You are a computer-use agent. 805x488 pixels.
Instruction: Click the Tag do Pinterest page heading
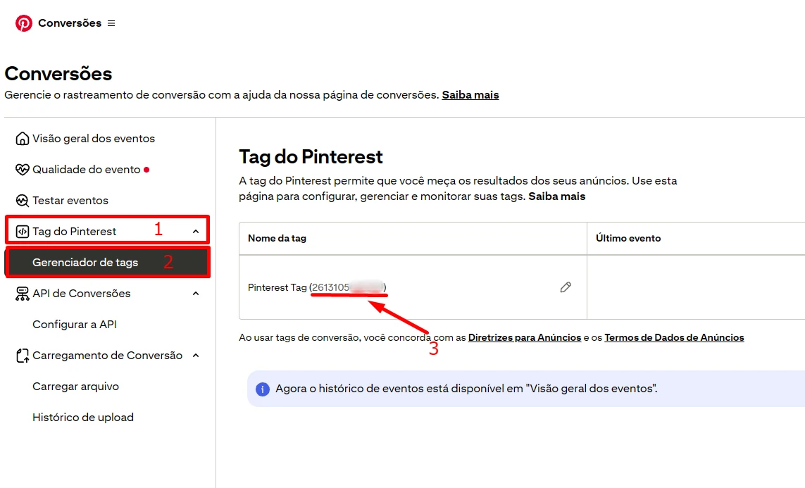pyautogui.click(x=311, y=156)
